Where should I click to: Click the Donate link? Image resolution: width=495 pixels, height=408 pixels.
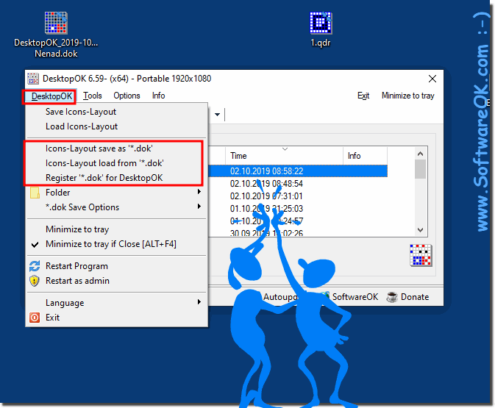(415, 297)
